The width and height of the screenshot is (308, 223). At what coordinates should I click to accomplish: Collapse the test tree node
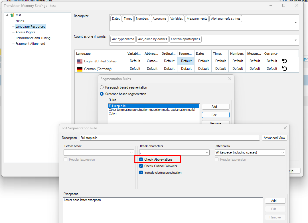[x=7, y=15]
